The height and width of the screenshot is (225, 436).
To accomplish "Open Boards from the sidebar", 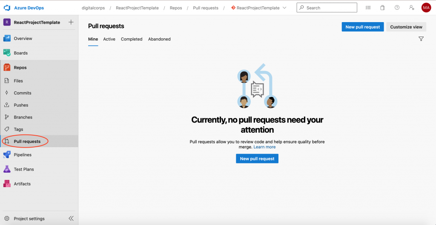I will point(20,53).
